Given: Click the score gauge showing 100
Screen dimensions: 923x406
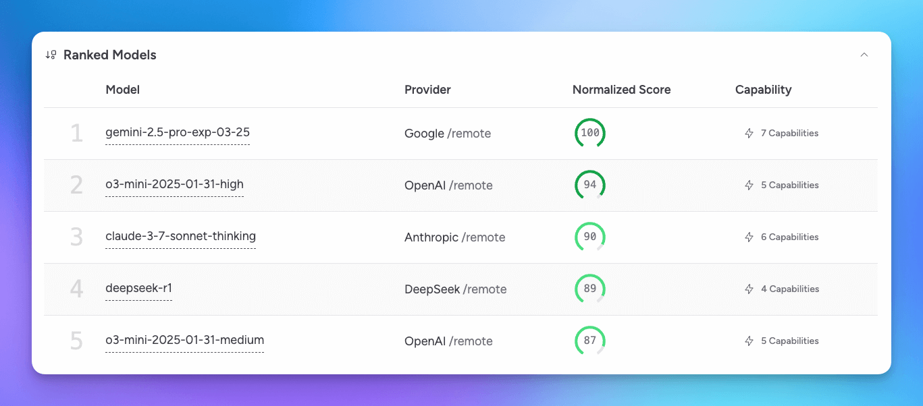Looking at the screenshot, I should tap(589, 134).
